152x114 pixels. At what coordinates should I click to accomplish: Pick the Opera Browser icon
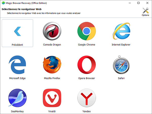(87, 65)
